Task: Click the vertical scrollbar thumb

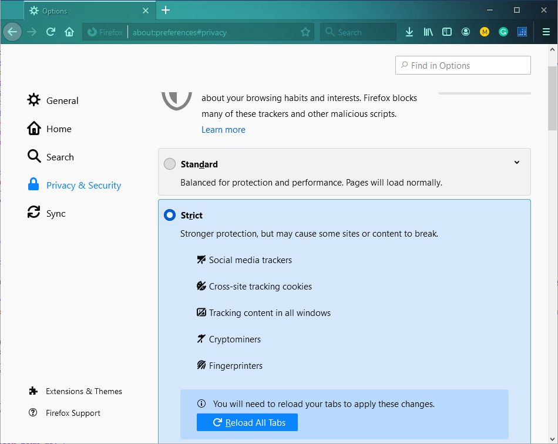Action: coord(552,98)
